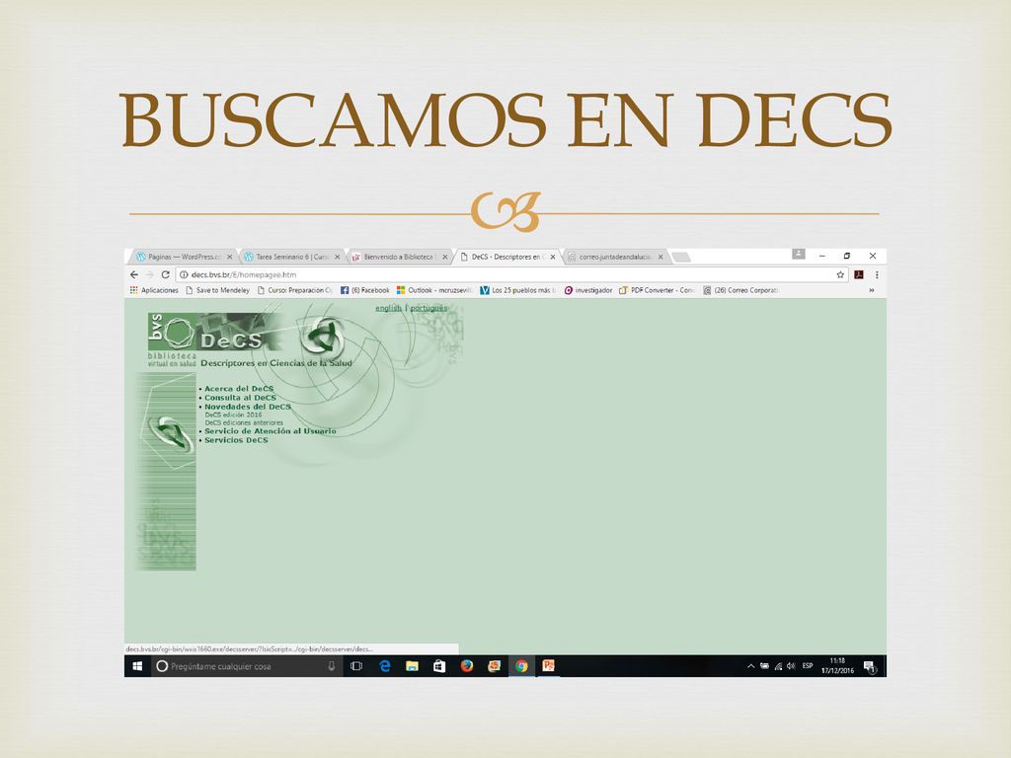Open a new tab button
The image size is (1011, 758).
[x=681, y=258]
